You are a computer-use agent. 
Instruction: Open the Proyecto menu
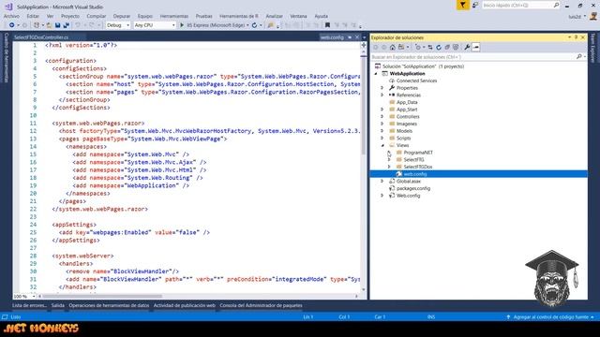tap(70, 16)
